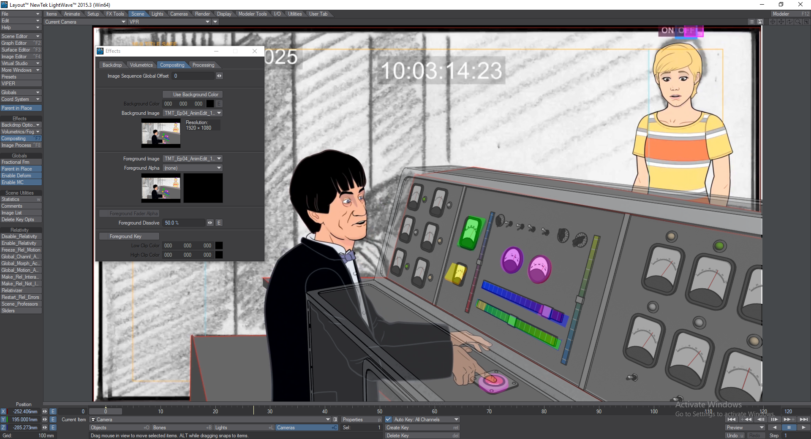Click the viewport zoom magnifier icon

pos(798,22)
